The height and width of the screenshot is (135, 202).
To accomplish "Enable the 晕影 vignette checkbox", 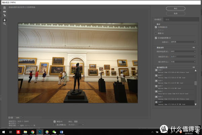I will click(x=156, y=33).
